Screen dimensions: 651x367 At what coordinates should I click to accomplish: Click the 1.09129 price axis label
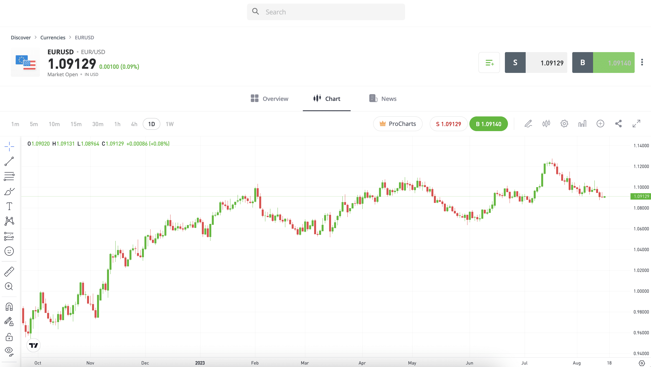tap(640, 196)
